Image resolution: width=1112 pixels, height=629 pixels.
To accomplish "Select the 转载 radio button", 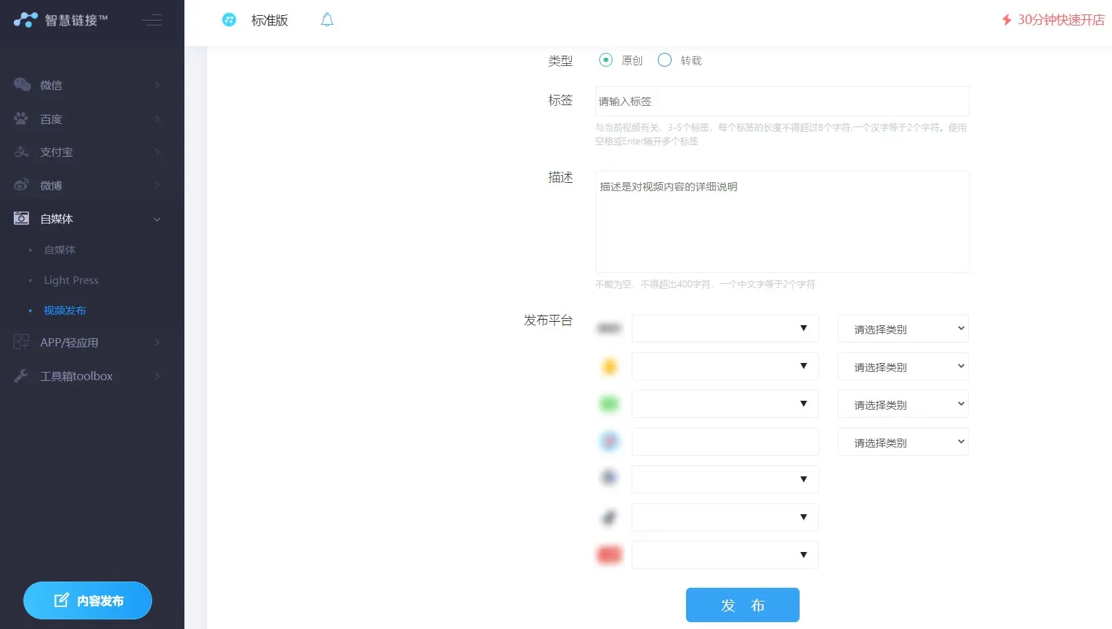I will tap(665, 60).
